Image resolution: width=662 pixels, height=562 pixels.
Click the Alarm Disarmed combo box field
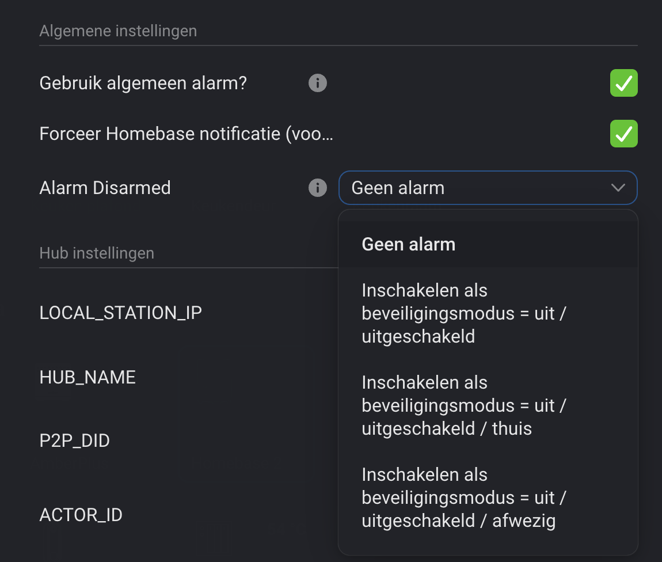[x=472, y=188]
